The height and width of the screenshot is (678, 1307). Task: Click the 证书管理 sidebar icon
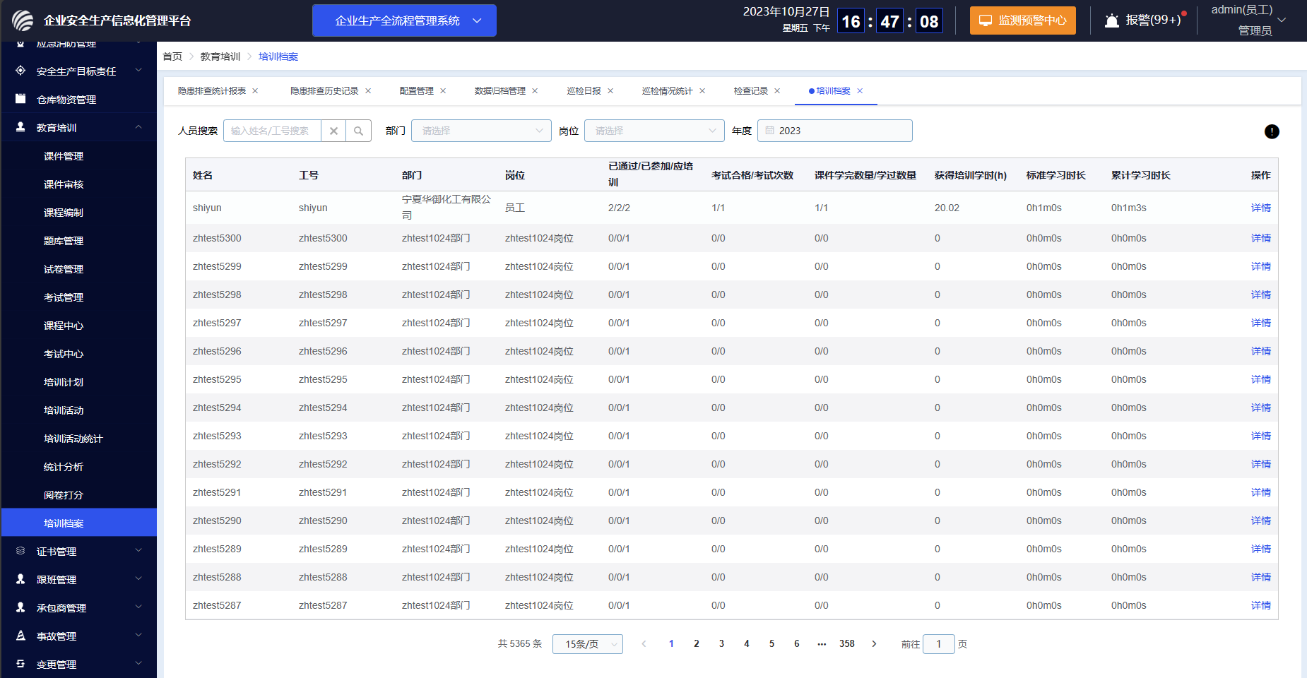click(20, 551)
